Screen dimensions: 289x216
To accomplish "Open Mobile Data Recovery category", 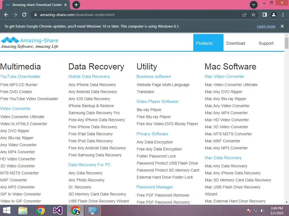I will (89, 76).
